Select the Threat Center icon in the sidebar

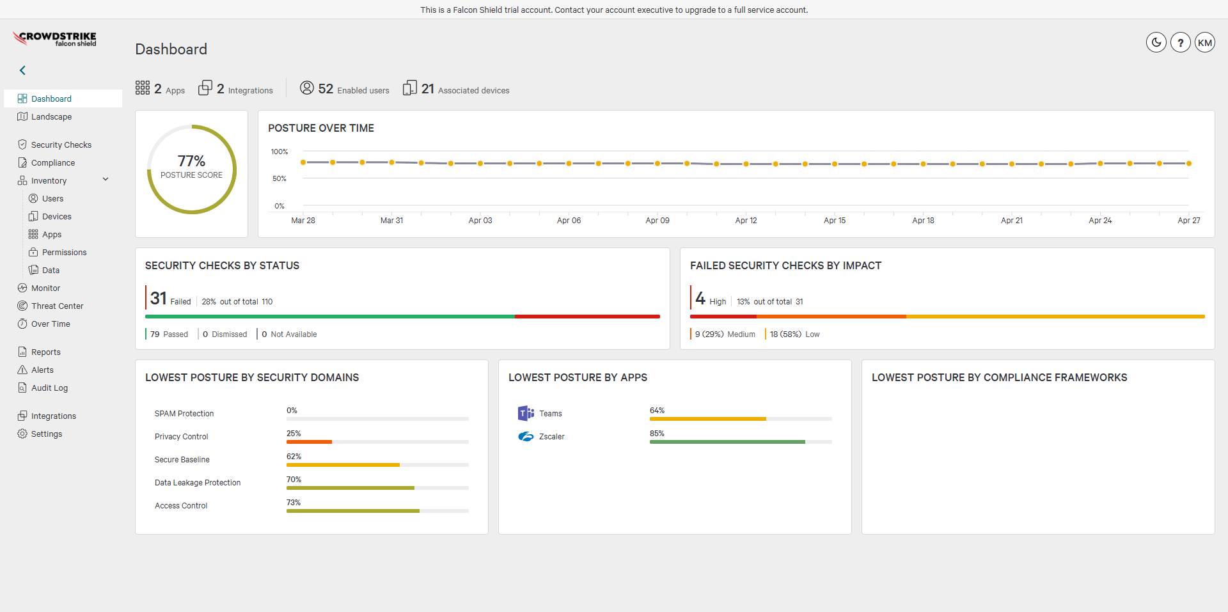tap(22, 306)
